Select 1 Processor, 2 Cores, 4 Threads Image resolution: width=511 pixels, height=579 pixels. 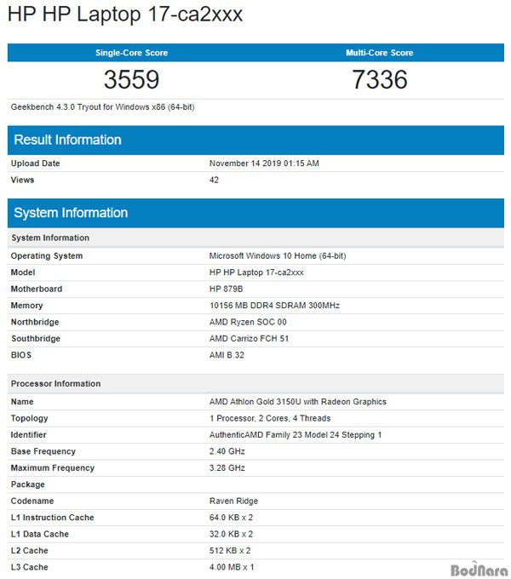270,418
